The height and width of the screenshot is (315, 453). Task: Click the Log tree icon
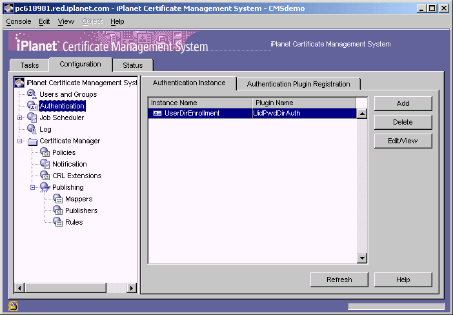32,129
